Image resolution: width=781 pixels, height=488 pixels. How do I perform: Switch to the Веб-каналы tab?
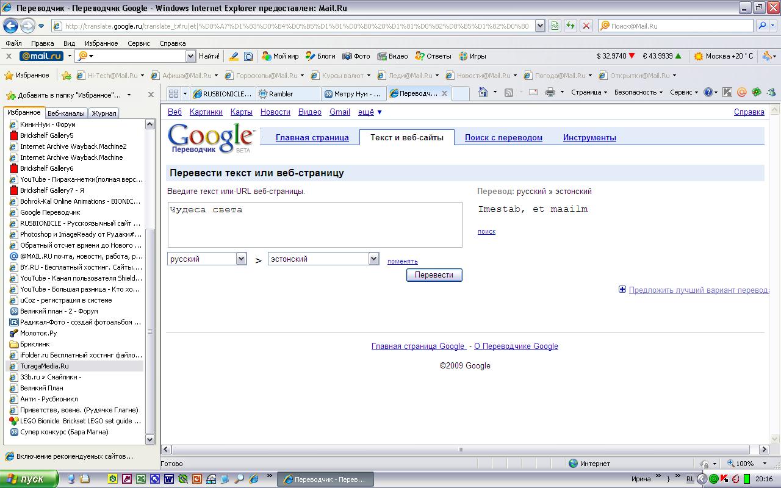(66, 113)
